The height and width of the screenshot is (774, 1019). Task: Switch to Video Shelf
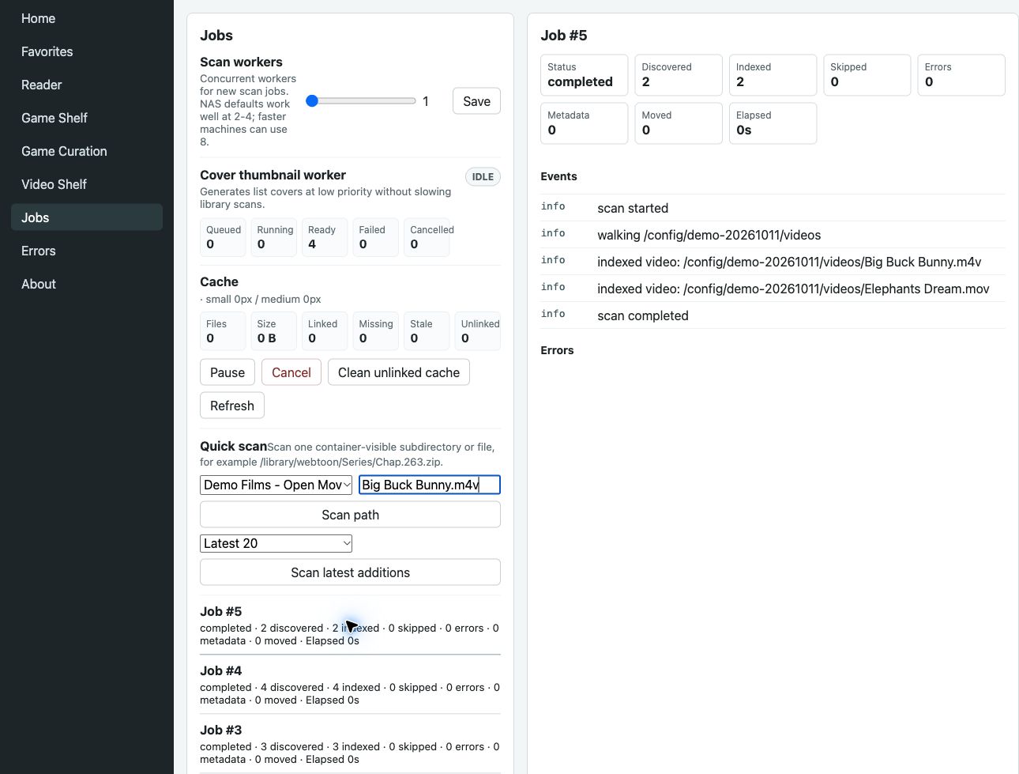[87, 184]
